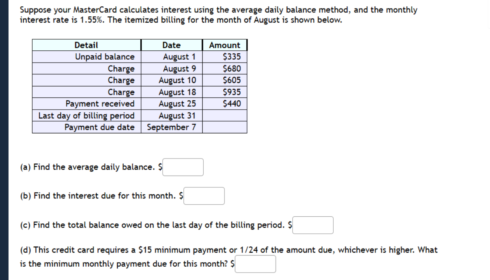
Task: Select the Unpaid balance table cell
Action: (86, 57)
